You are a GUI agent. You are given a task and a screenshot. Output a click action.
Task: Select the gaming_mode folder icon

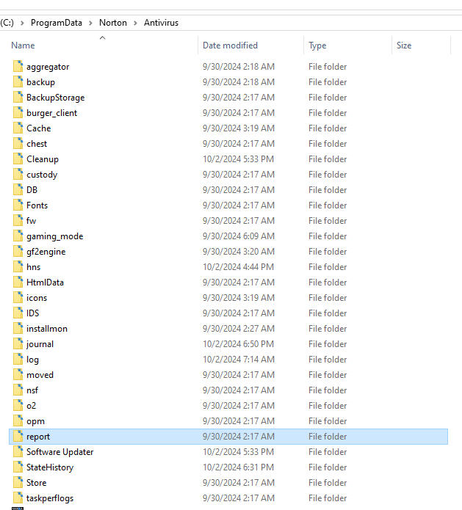click(18, 236)
